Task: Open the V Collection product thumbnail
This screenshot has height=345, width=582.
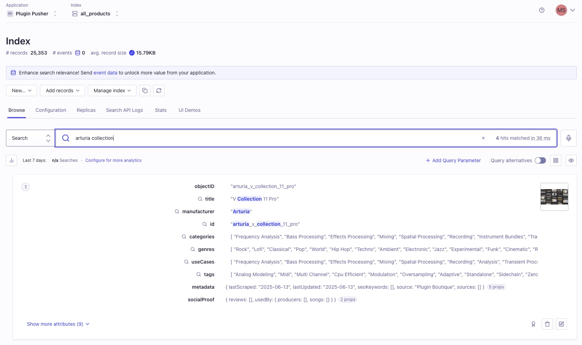Action: 554,197
